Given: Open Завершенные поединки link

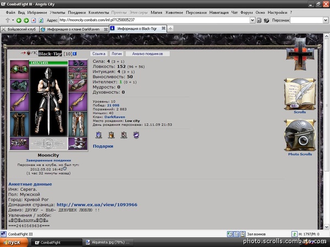Looking at the screenshot, I should tap(48, 160).
